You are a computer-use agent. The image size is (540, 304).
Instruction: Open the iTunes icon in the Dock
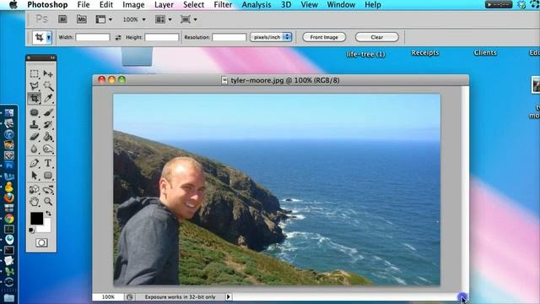(9, 134)
